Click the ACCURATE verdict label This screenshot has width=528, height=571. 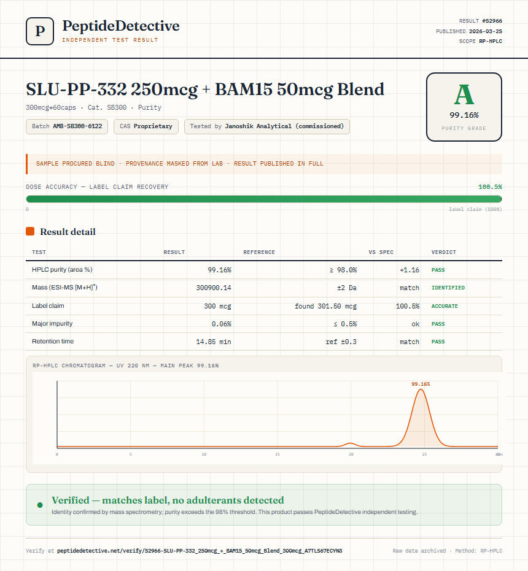tap(445, 306)
